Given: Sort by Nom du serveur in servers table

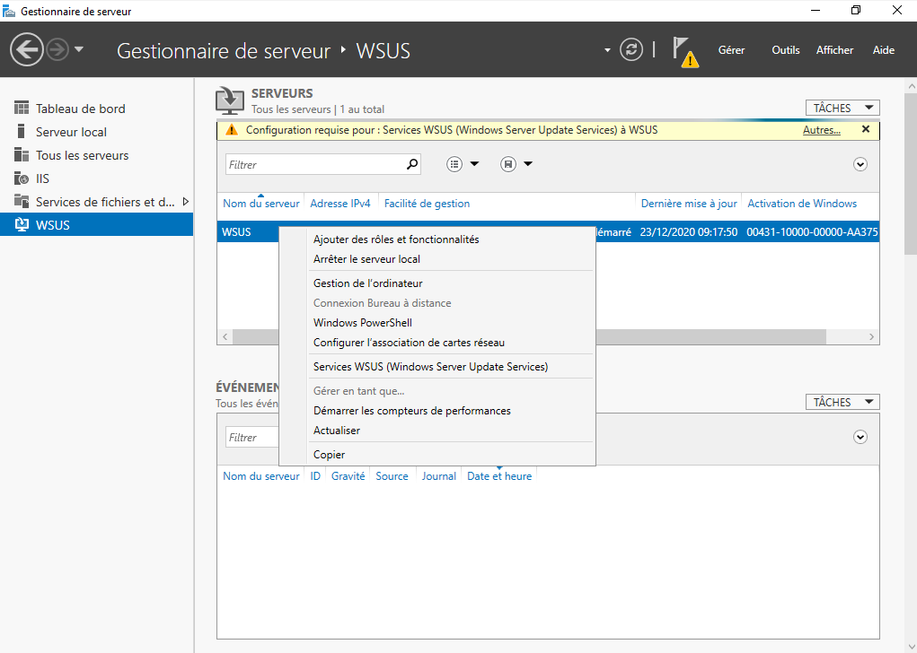Looking at the screenshot, I should 260,204.
